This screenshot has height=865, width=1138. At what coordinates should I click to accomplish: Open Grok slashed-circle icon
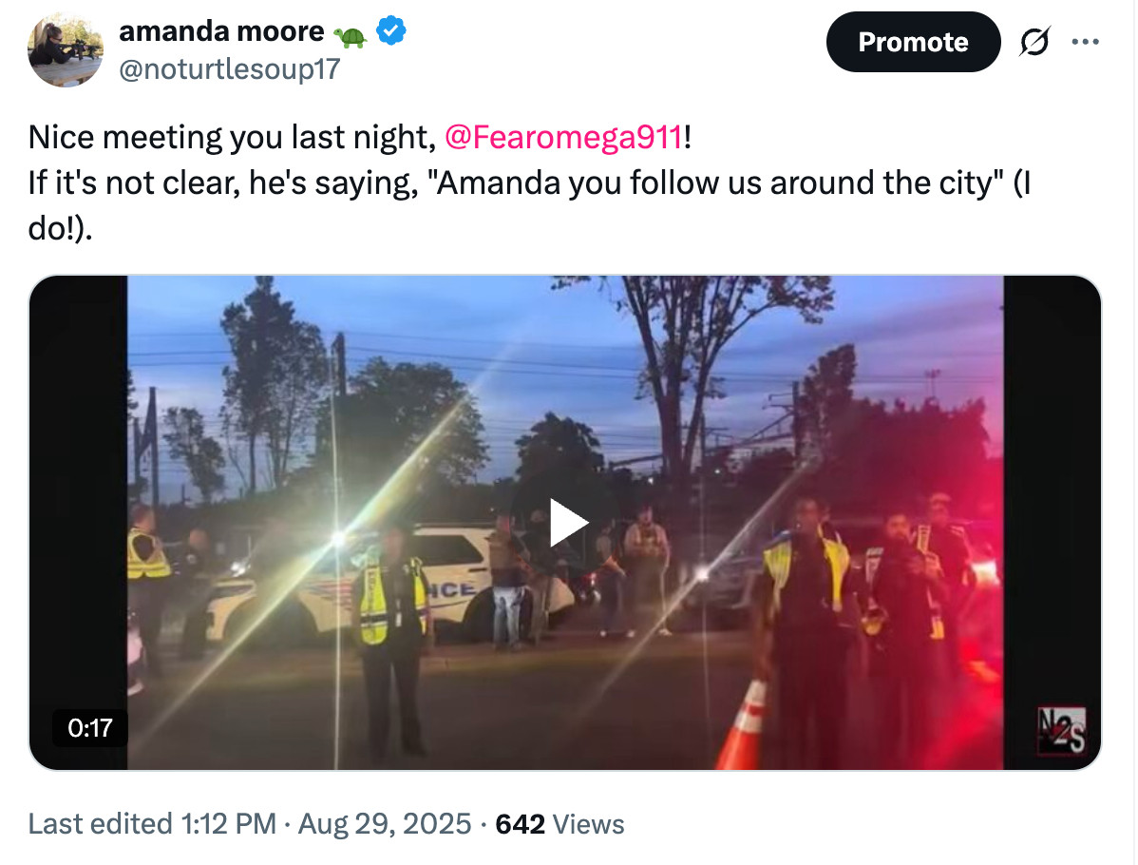[x=1034, y=42]
